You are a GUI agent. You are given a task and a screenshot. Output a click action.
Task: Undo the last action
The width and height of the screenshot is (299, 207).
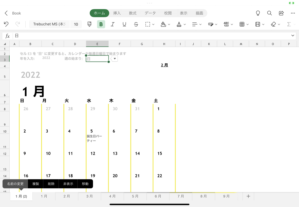[x=6, y=24]
